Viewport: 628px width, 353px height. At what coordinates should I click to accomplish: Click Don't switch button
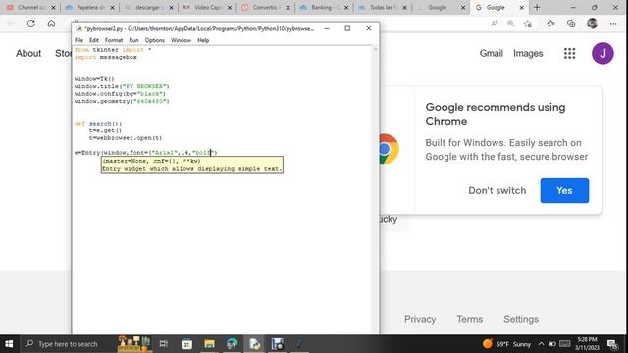click(x=497, y=190)
